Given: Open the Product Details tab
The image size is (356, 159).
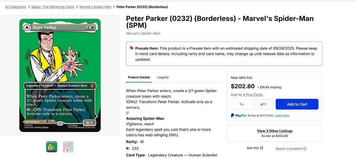Looking at the screenshot, I should coord(139,77).
